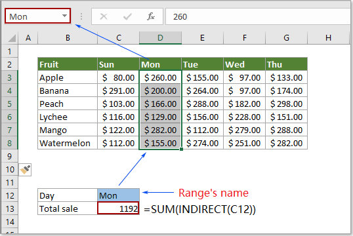Click the $ 103.00 cell

coord(118,104)
